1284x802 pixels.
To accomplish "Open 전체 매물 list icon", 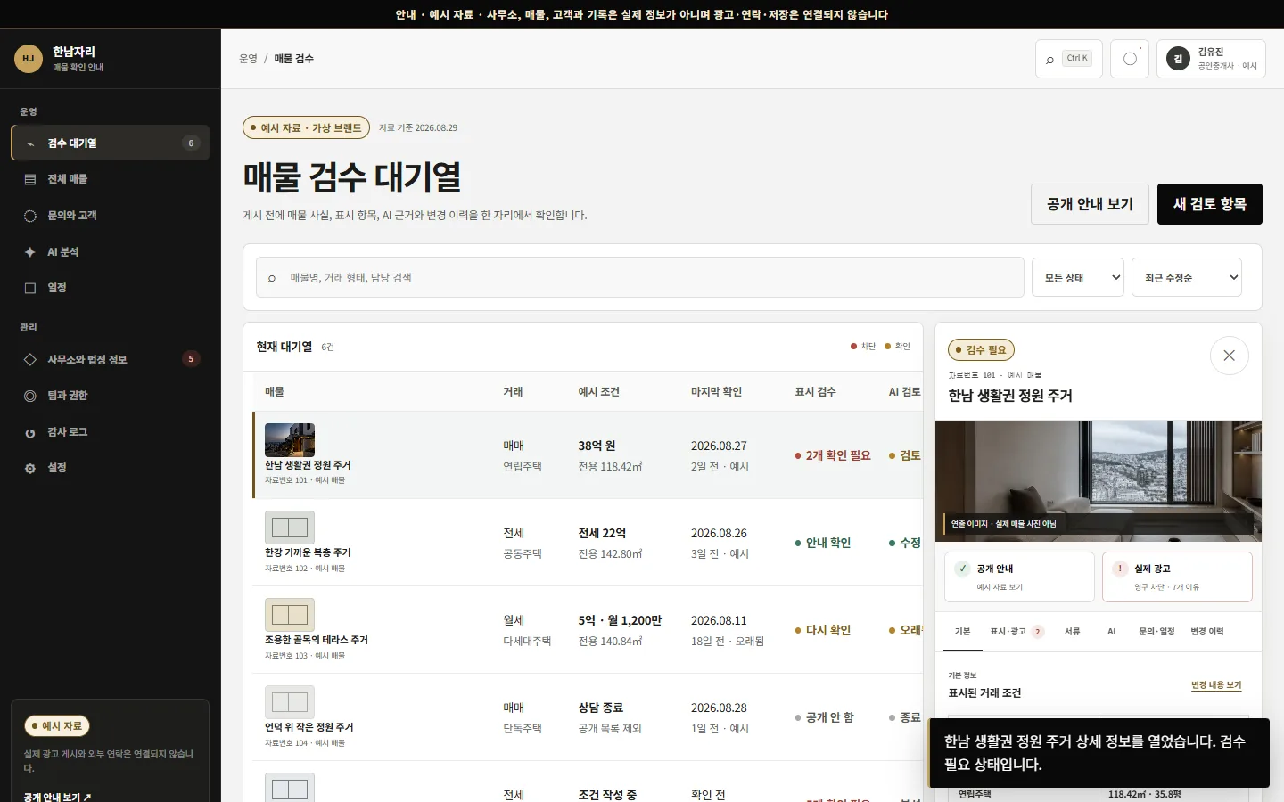I will pyautogui.click(x=30, y=179).
